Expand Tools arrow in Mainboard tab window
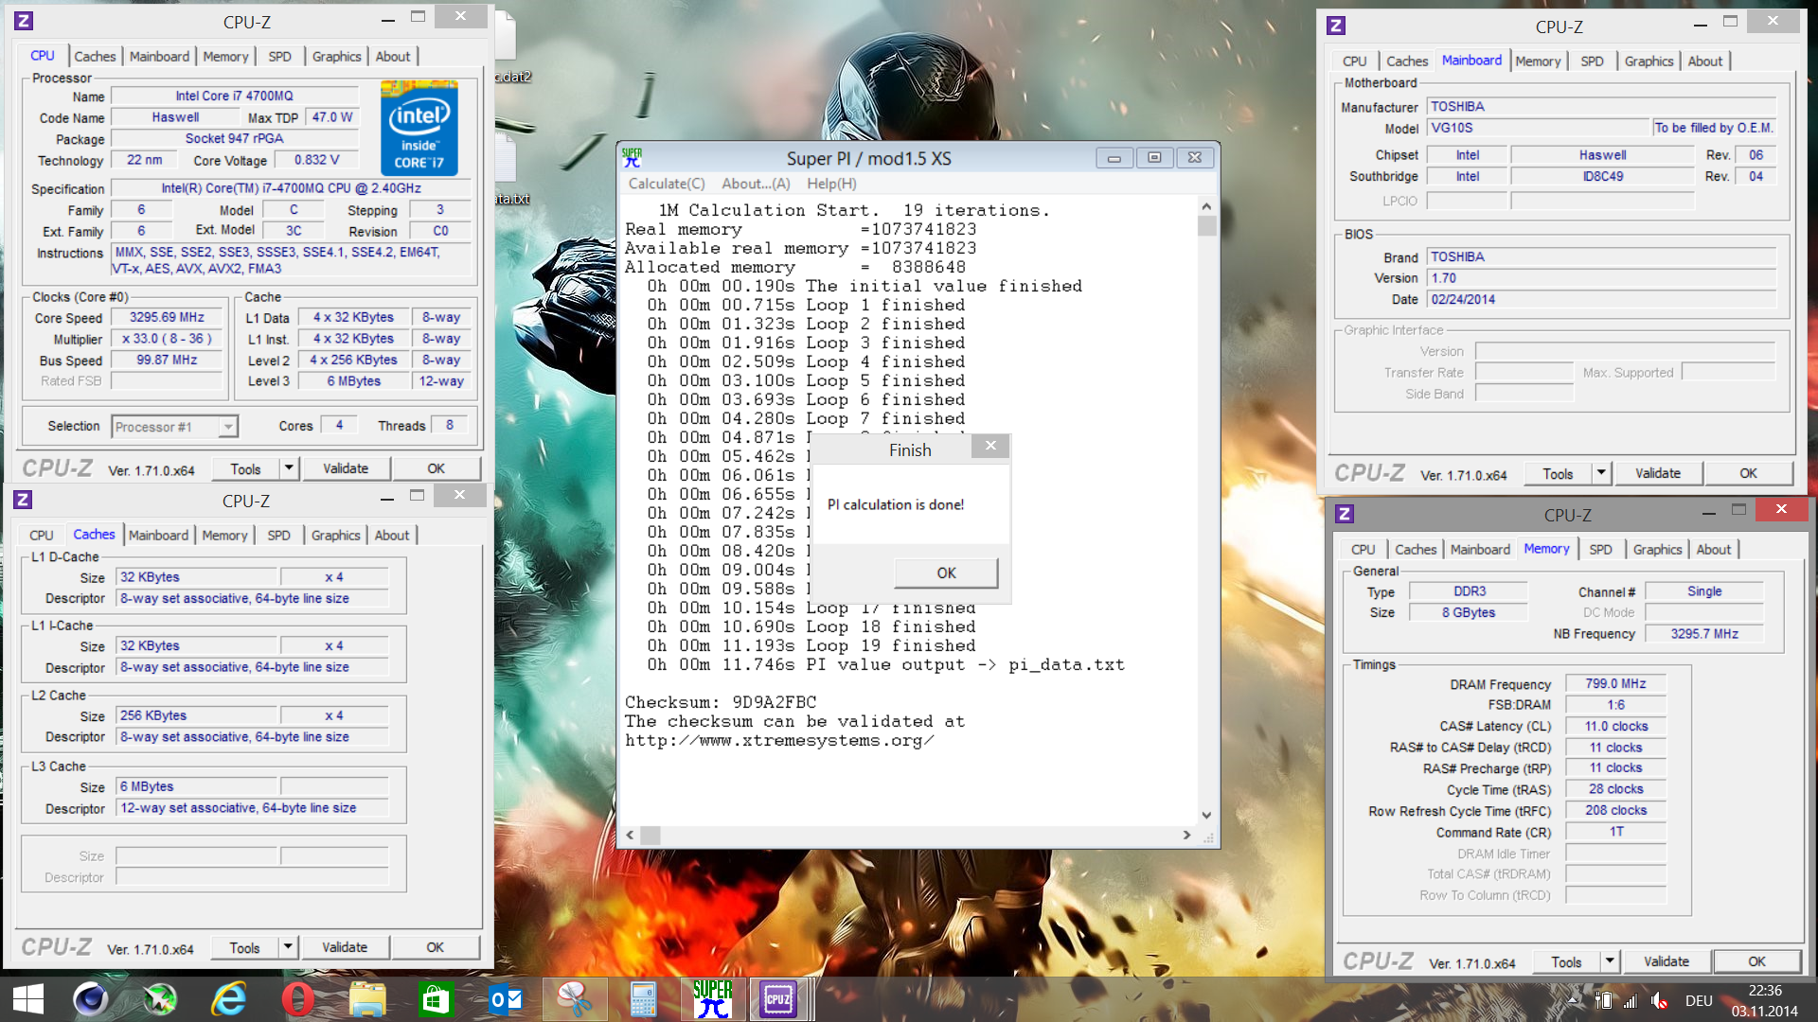The image size is (1818, 1022). pos(1601,472)
